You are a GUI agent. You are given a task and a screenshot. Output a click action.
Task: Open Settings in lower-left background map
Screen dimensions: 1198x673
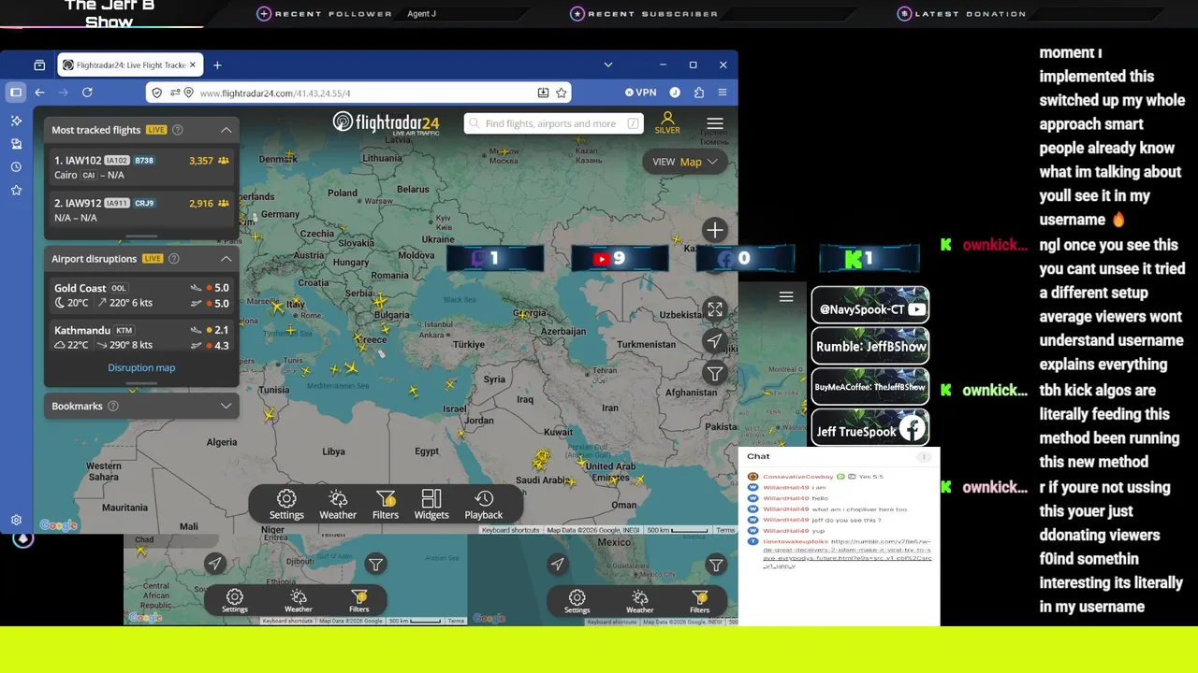(x=235, y=601)
